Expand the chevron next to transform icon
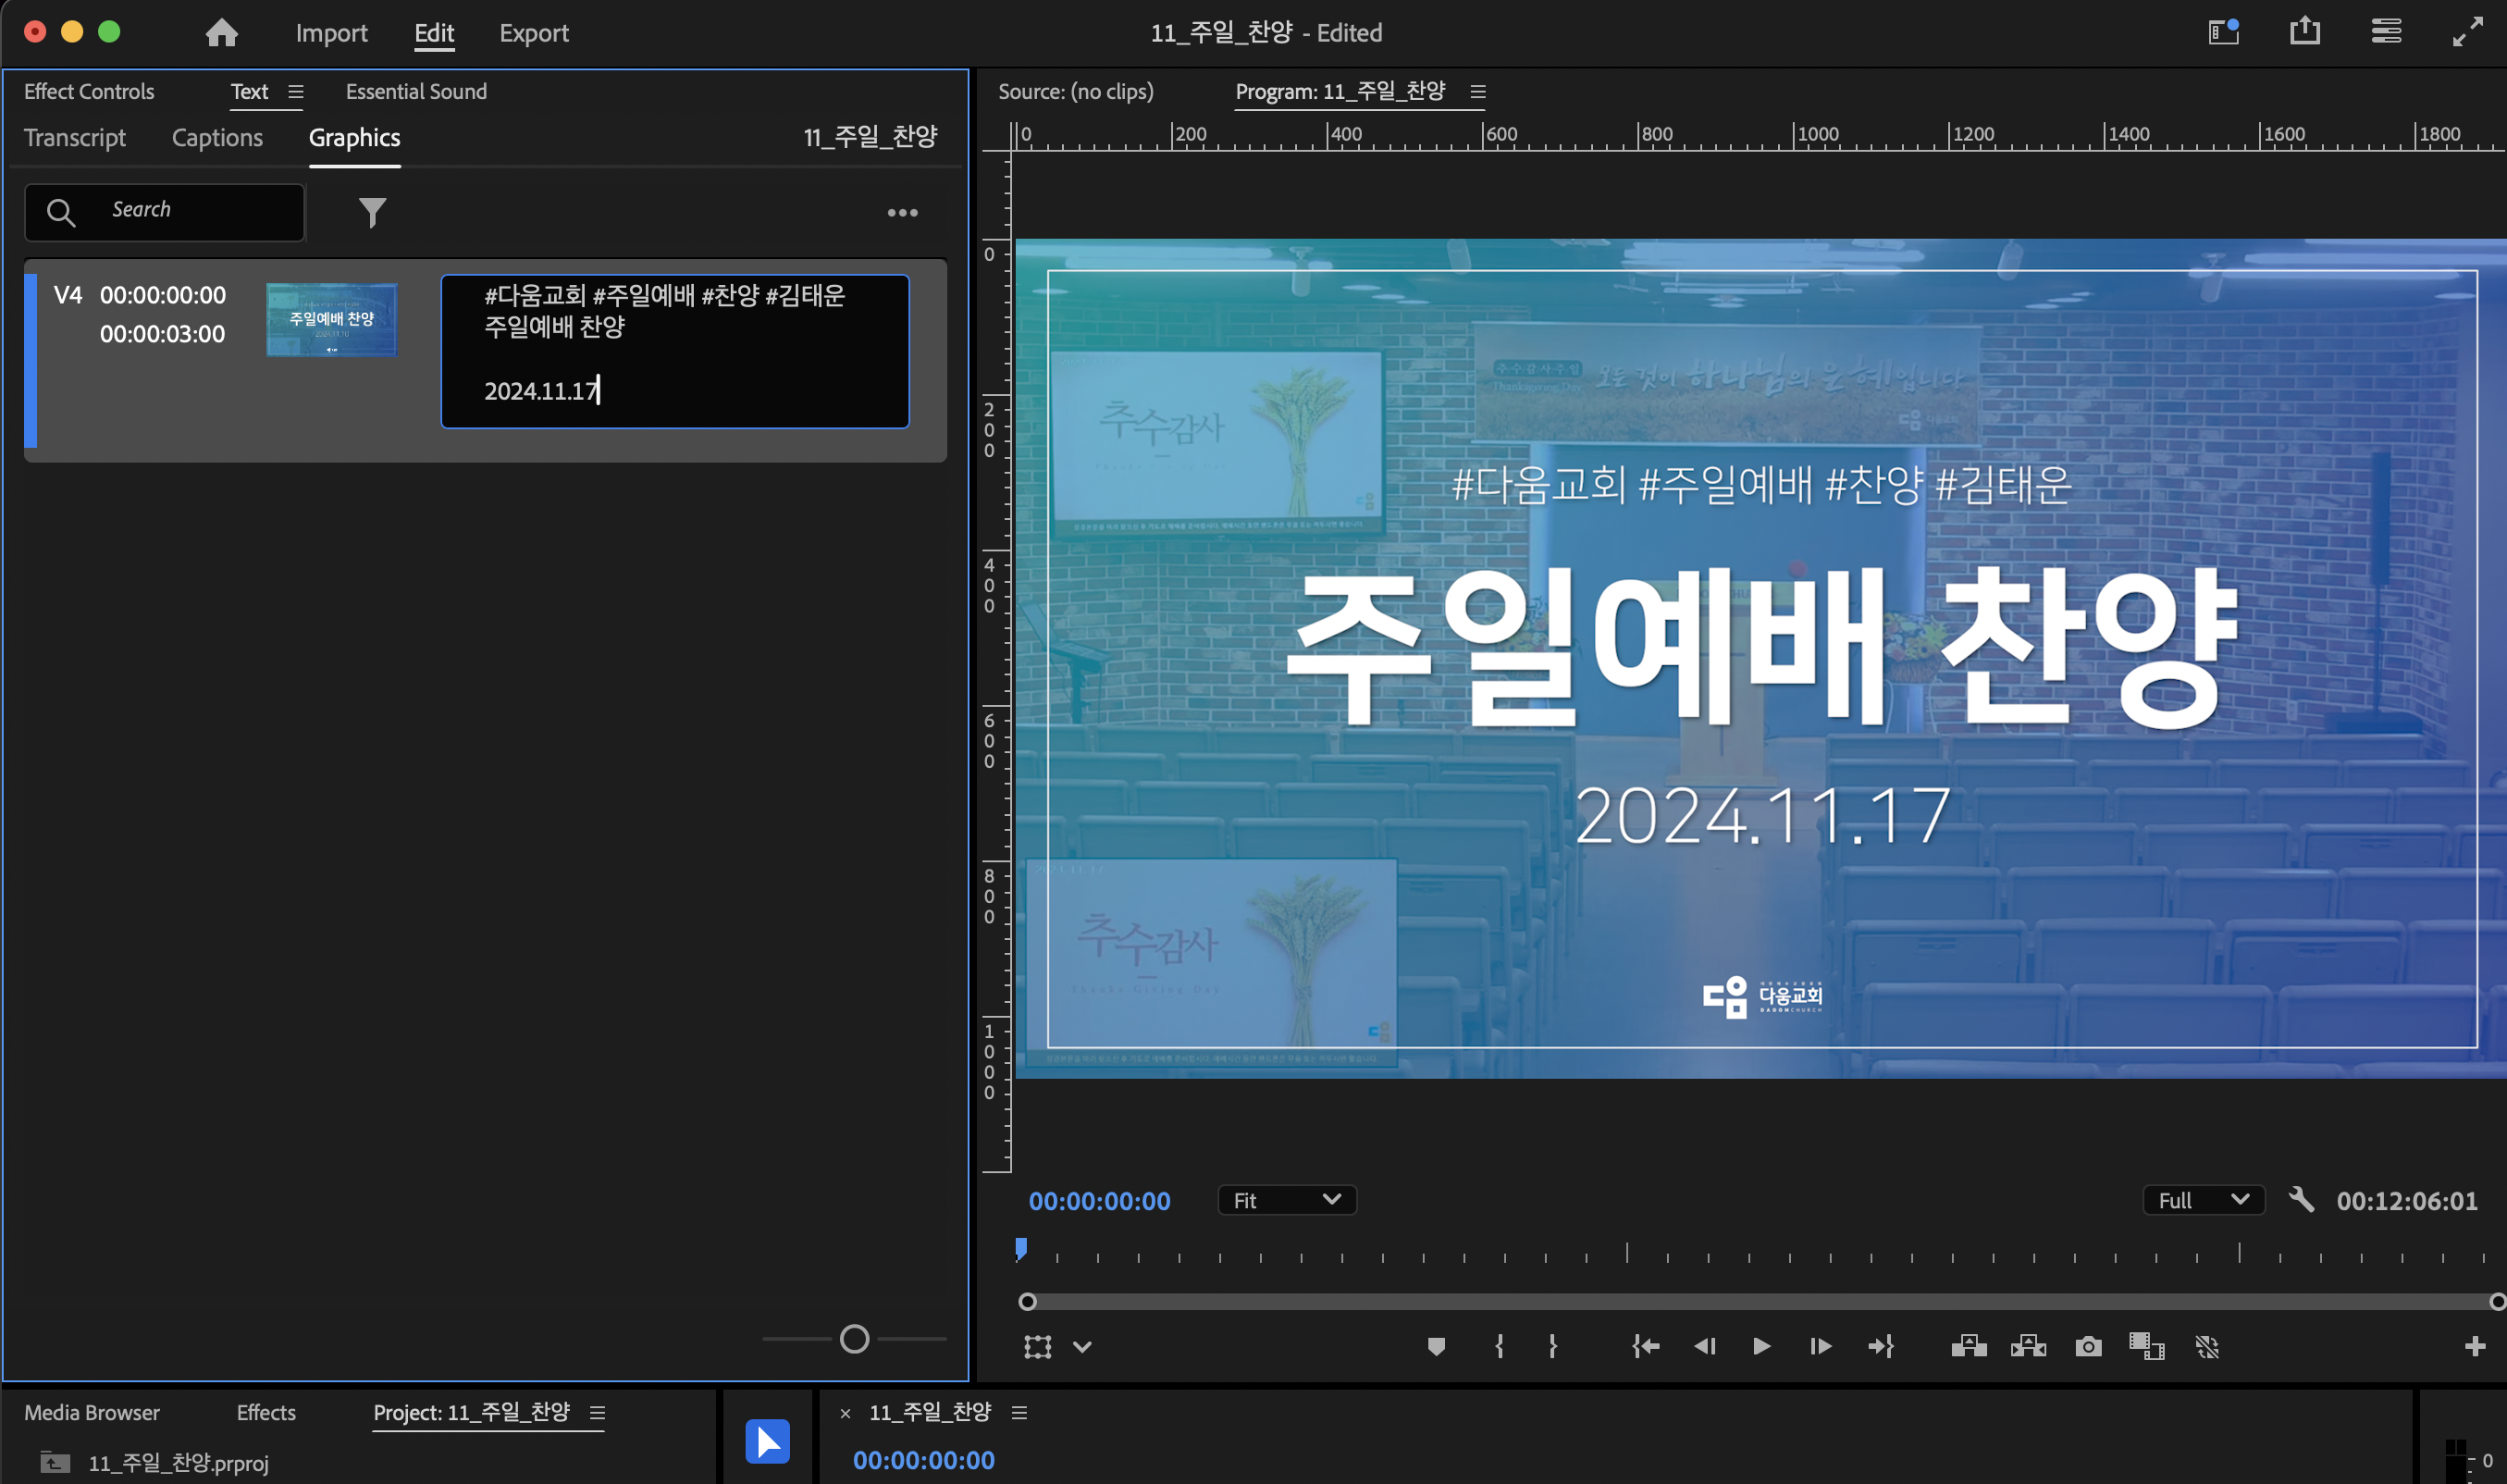2507x1484 pixels. click(1081, 1347)
